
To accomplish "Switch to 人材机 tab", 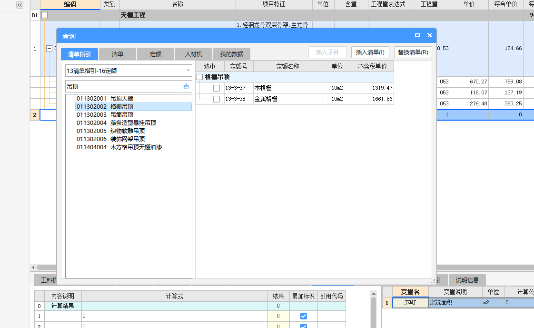I will (194, 54).
